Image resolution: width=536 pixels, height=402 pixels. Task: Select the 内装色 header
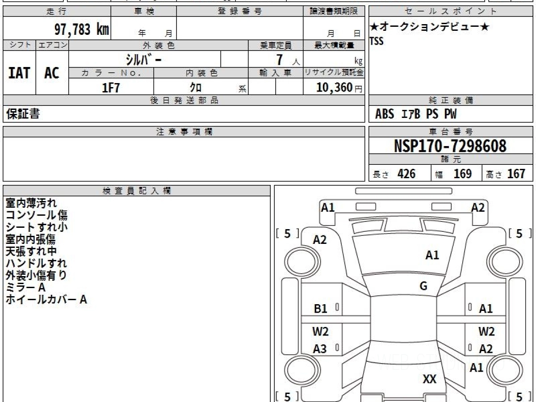pyautogui.click(x=201, y=73)
